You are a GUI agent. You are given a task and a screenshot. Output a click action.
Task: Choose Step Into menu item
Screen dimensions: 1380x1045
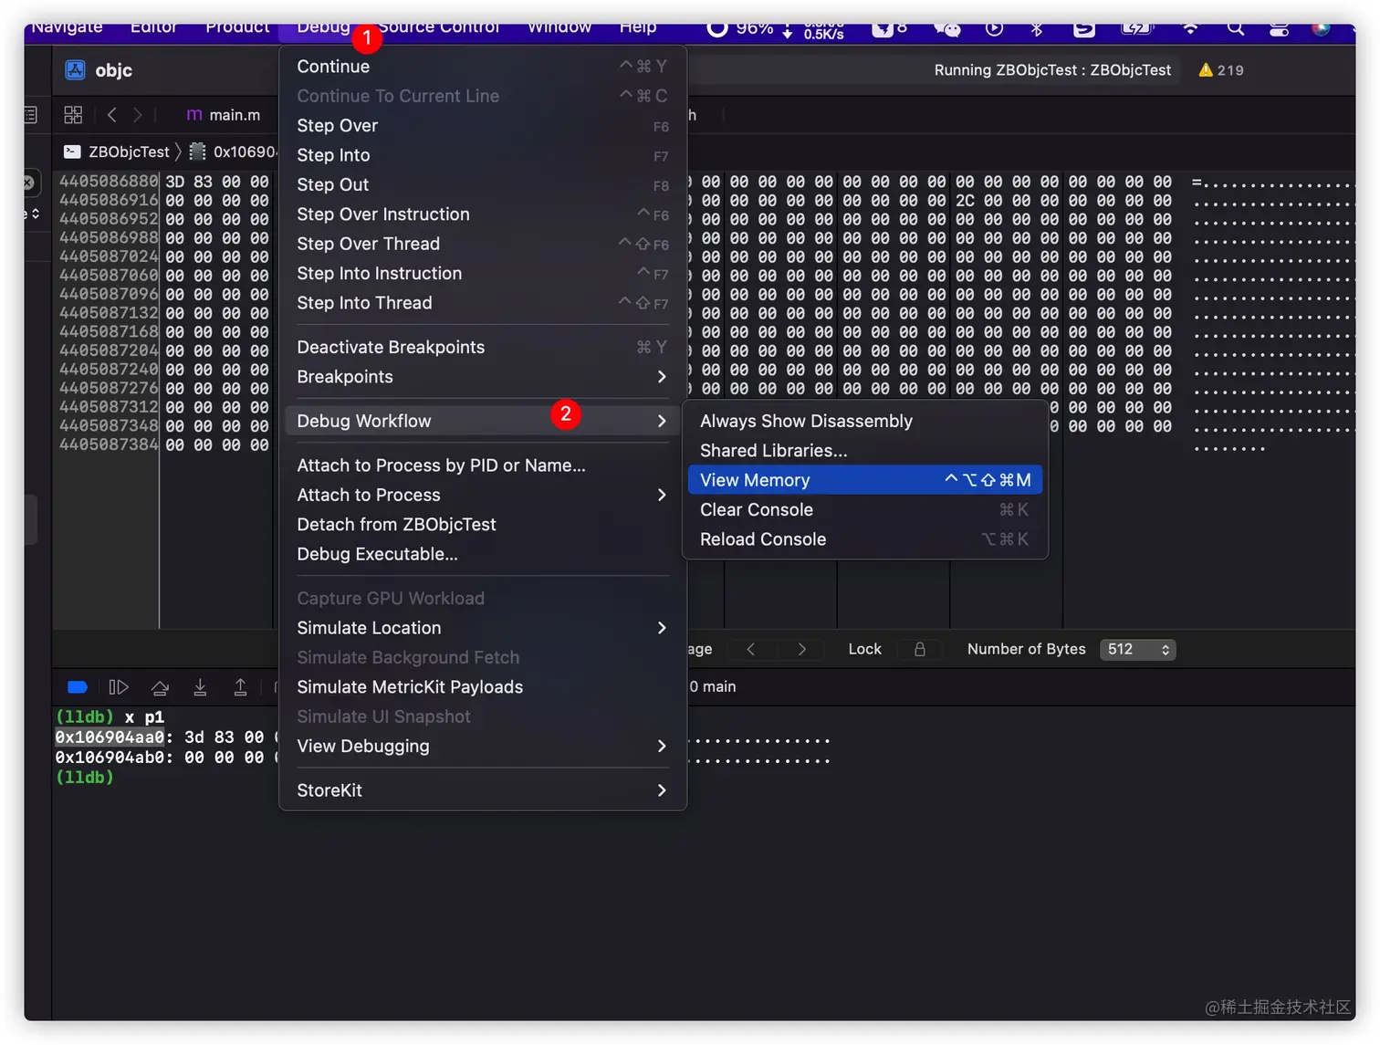point(483,155)
